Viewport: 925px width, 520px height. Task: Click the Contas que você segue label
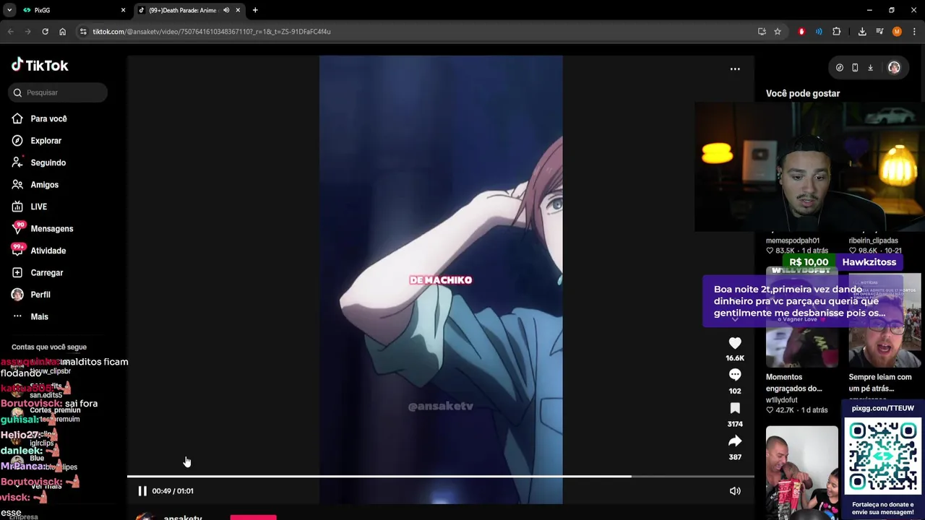point(49,347)
